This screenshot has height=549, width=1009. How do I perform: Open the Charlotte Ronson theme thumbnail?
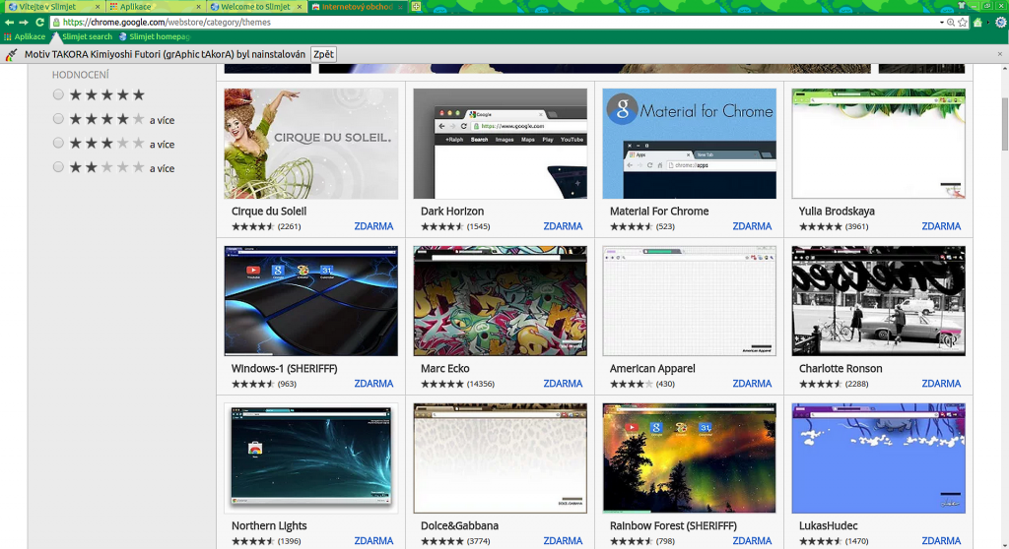[x=878, y=301]
